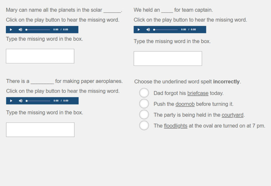This screenshot has height=186, width=271.
Task: Click answer box for solar system question
Action: coord(40,56)
